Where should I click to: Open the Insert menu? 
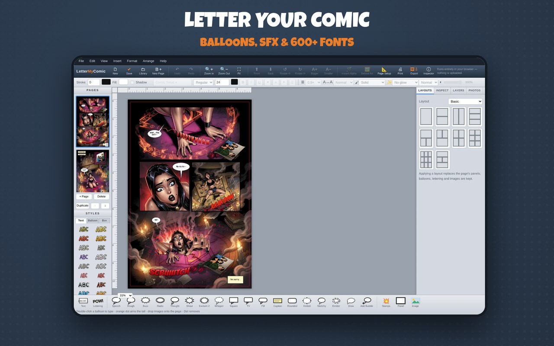point(117,61)
